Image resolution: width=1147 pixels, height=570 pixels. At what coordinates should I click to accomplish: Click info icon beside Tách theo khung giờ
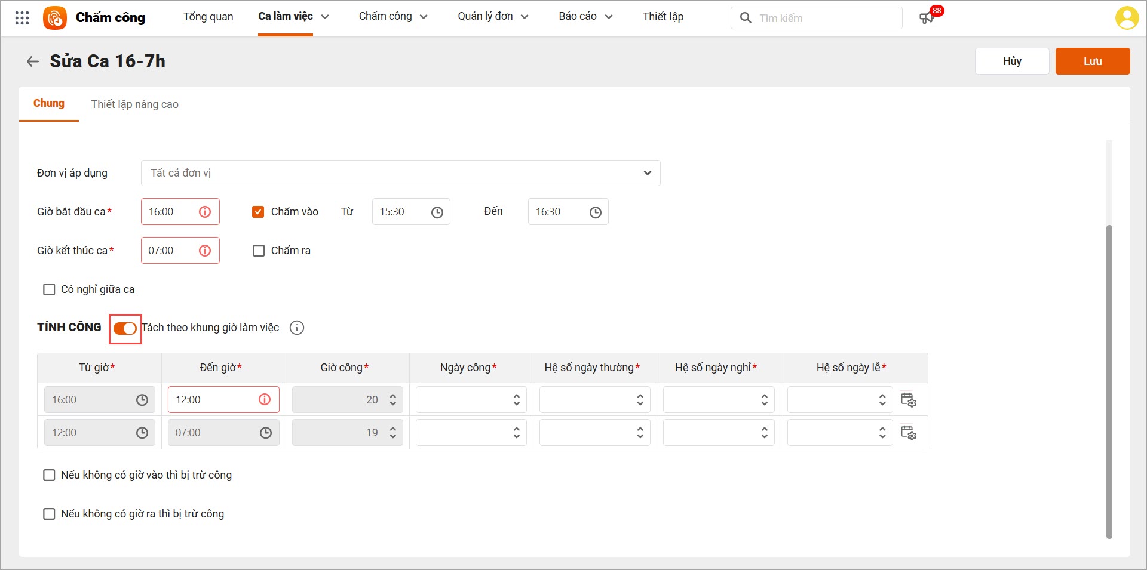coord(297,328)
